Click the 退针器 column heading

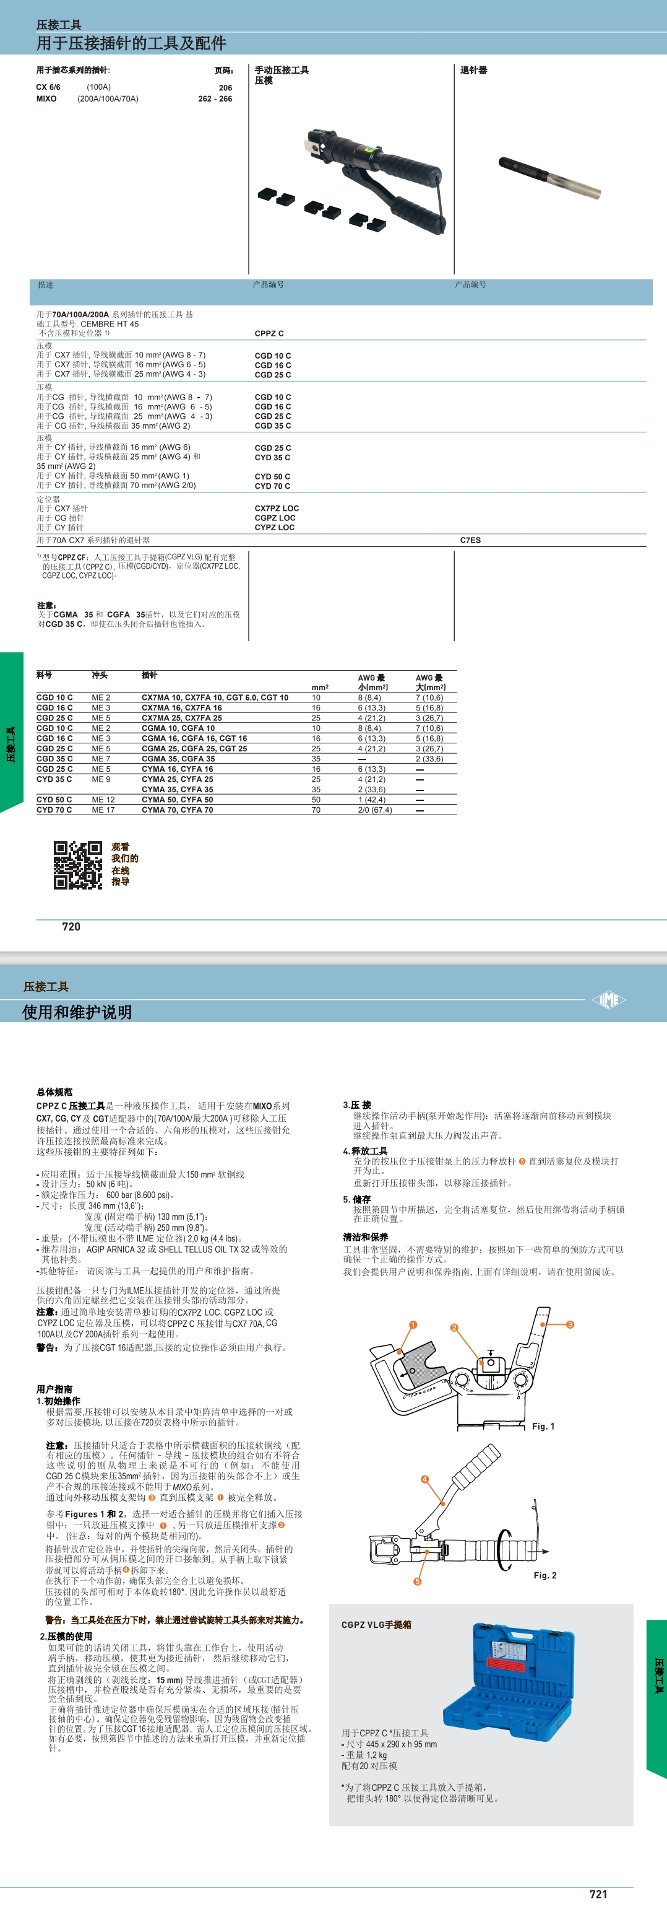pyautogui.click(x=473, y=70)
